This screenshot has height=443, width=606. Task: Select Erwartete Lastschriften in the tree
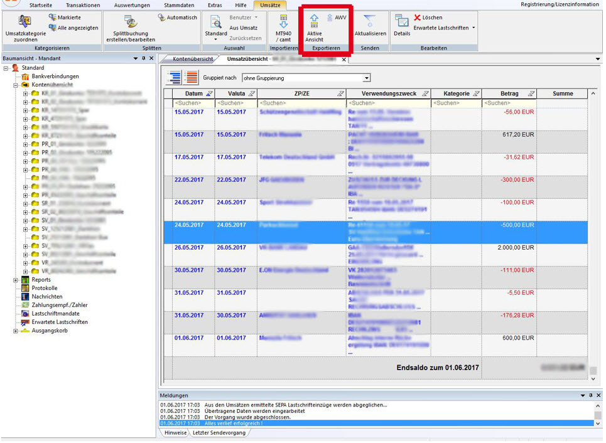(x=60, y=322)
